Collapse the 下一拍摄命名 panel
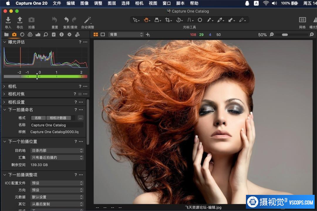This screenshot has height=211, width=317. (x=4, y=110)
